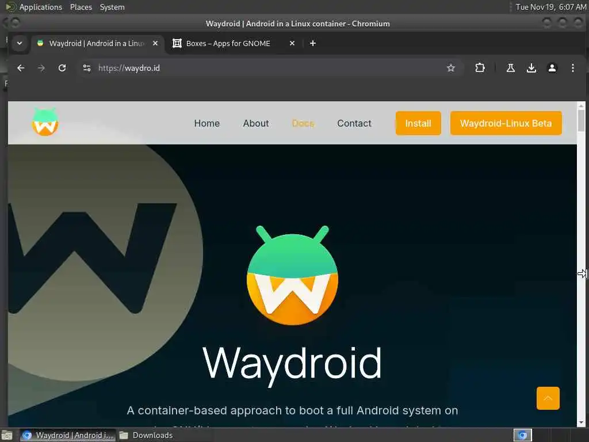Image resolution: width=589 pixels, height=442 pixels.
Task: Click the orange Install button
Action: tap(418, 123)
